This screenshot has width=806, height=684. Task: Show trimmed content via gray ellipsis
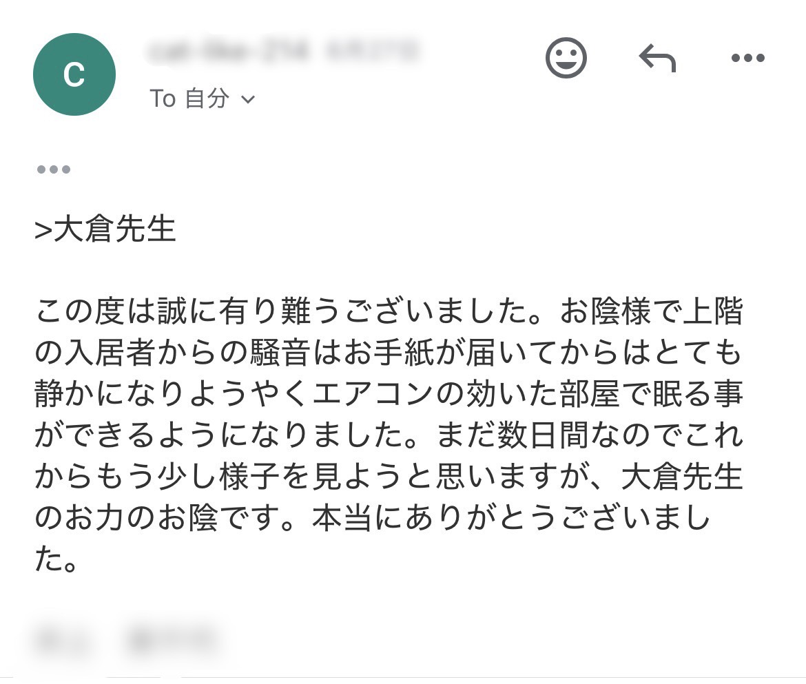[54, 169]
